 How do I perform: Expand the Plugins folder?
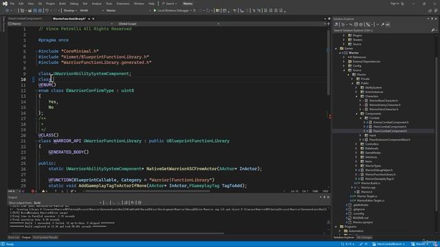(344, 36)
